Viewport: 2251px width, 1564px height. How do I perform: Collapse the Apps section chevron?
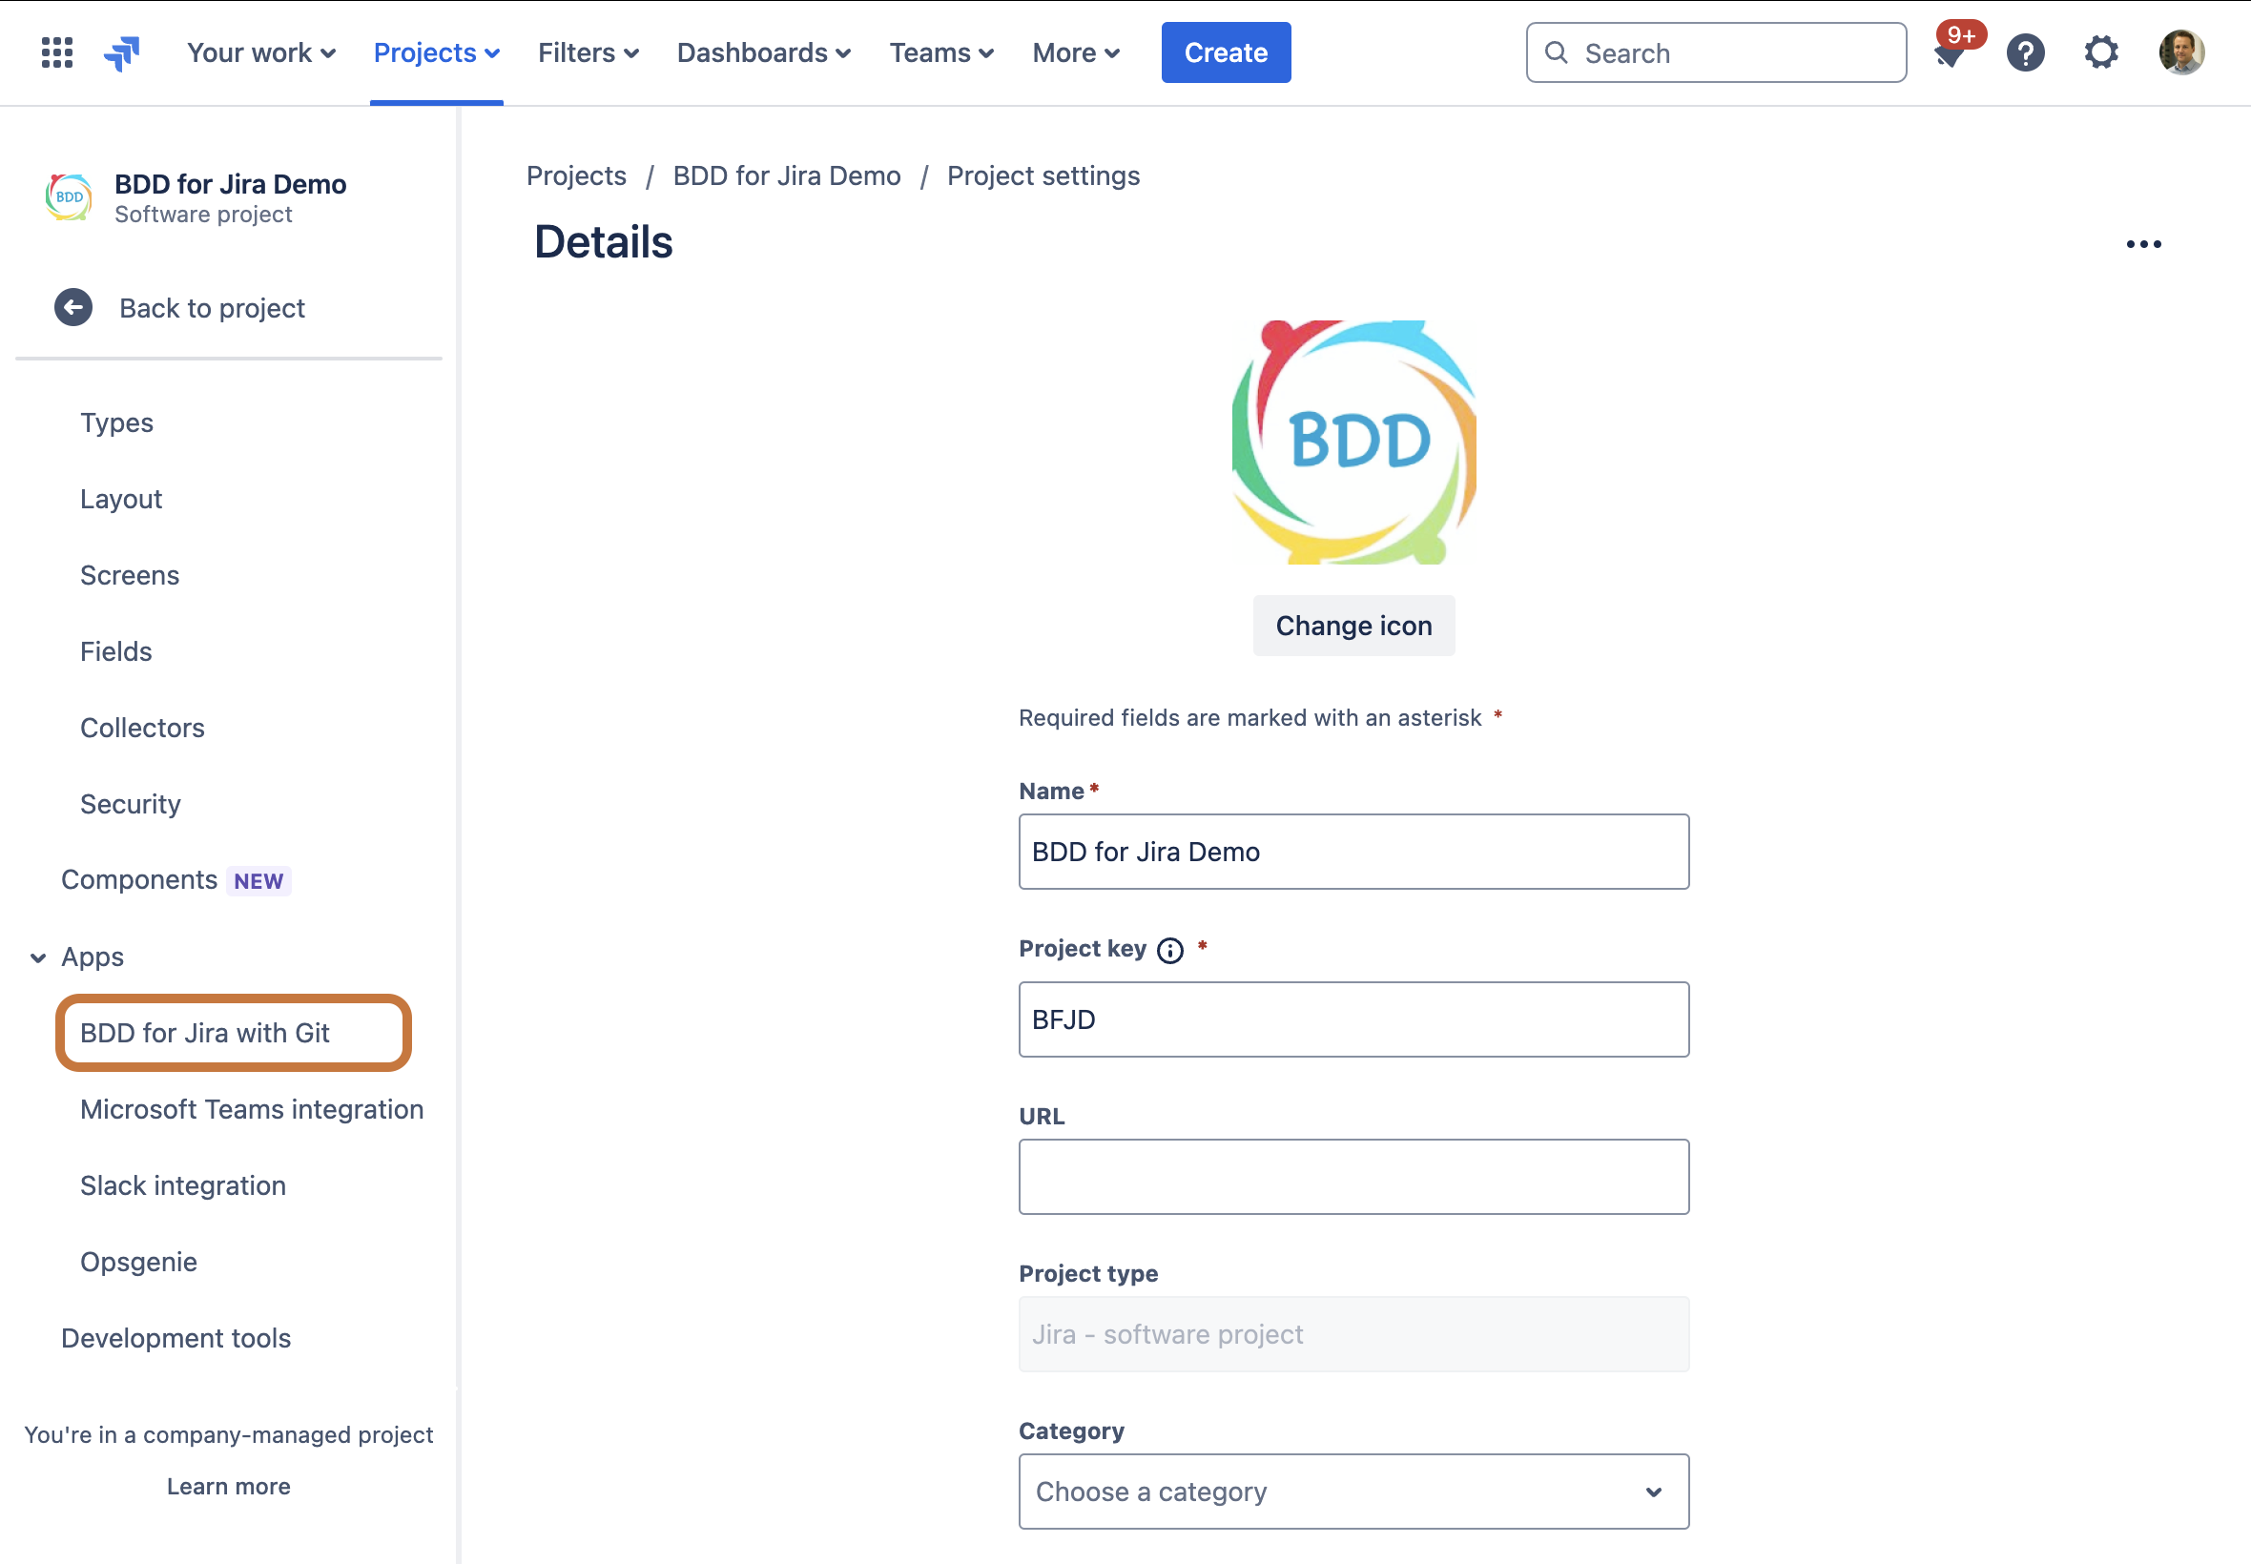pyautogui.click(x=38, y=957)
